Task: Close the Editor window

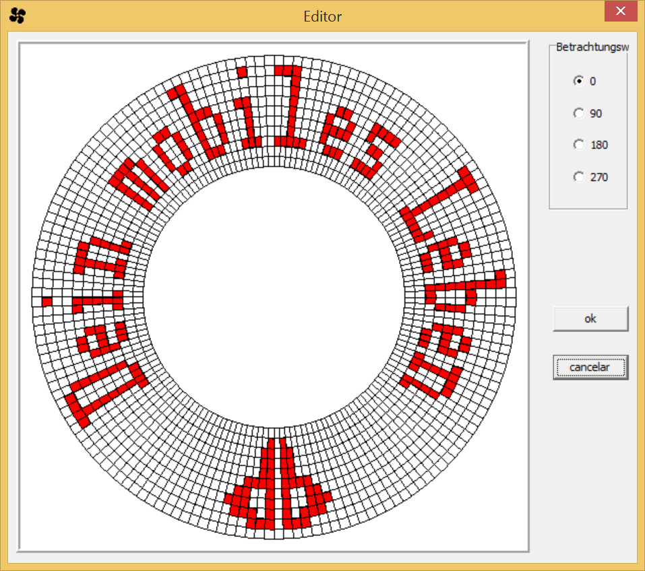Action: [x=620, y=11]
